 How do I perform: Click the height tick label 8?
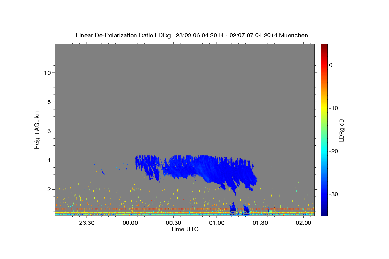[50, 102]
